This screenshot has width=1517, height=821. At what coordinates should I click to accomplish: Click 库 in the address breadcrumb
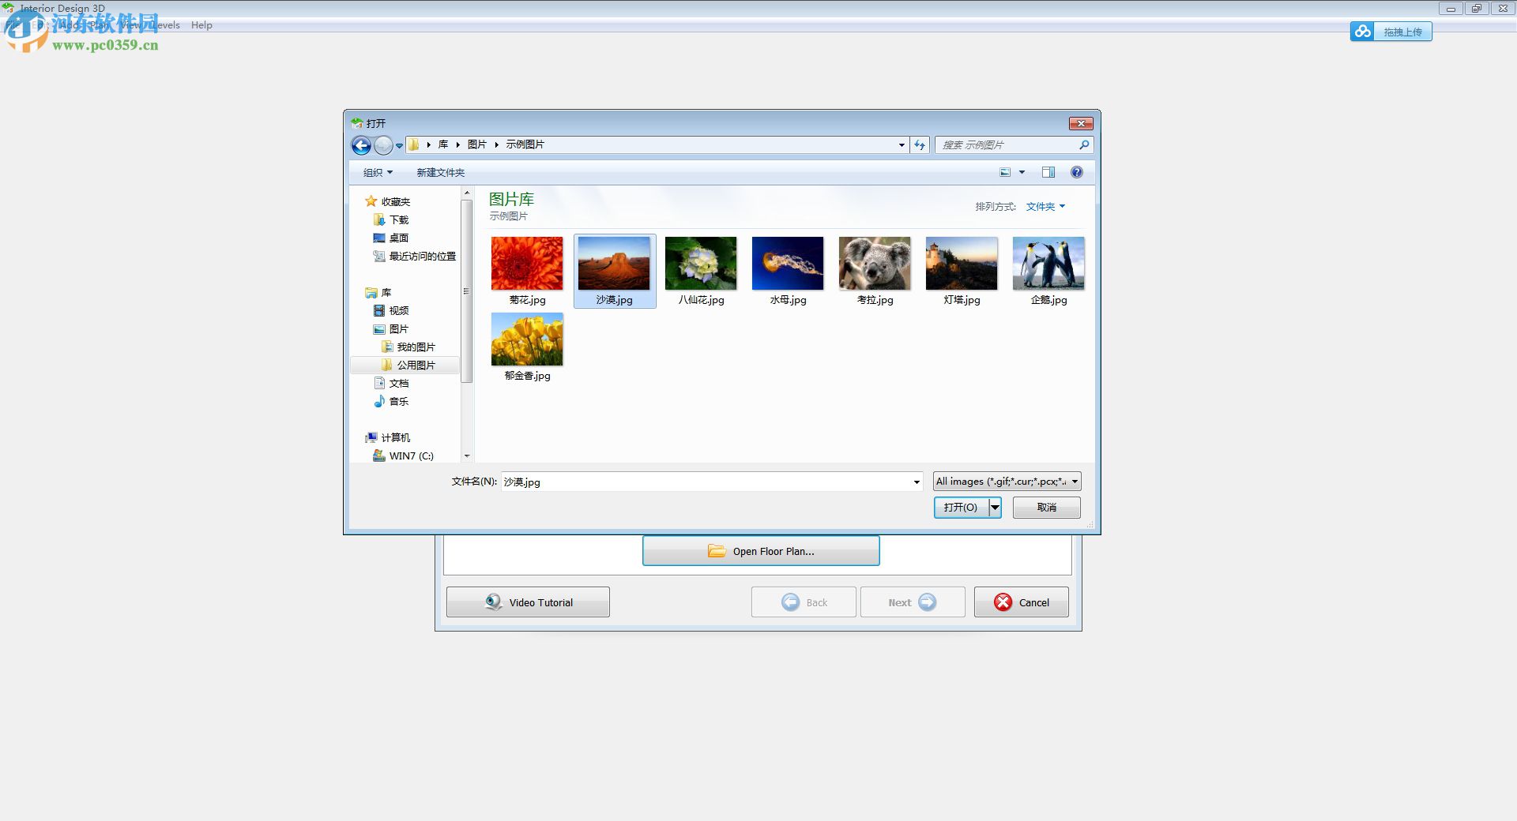tap(443, 144)
